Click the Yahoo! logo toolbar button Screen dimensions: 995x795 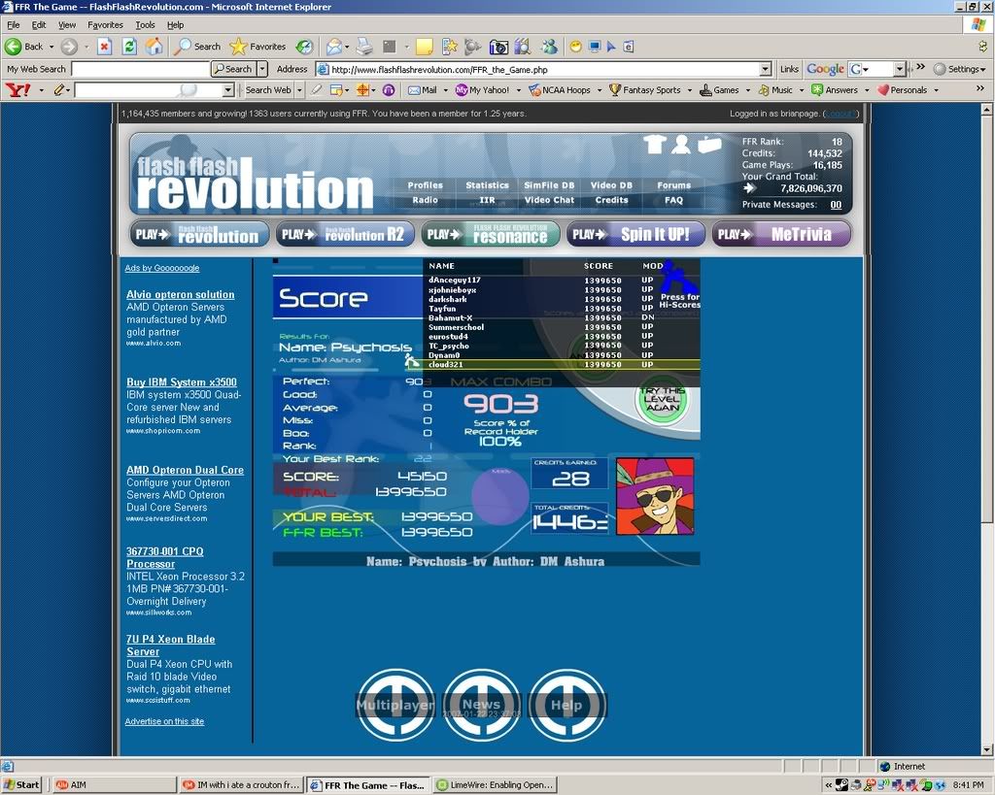coord(18,90)
